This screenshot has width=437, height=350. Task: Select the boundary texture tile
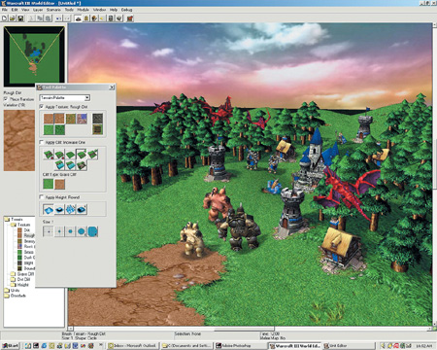click(x=97, y=129)
